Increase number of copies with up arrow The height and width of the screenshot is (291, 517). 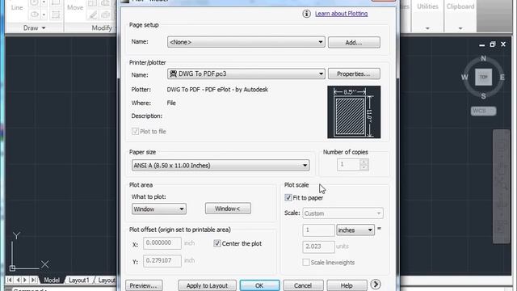(364, 162)
